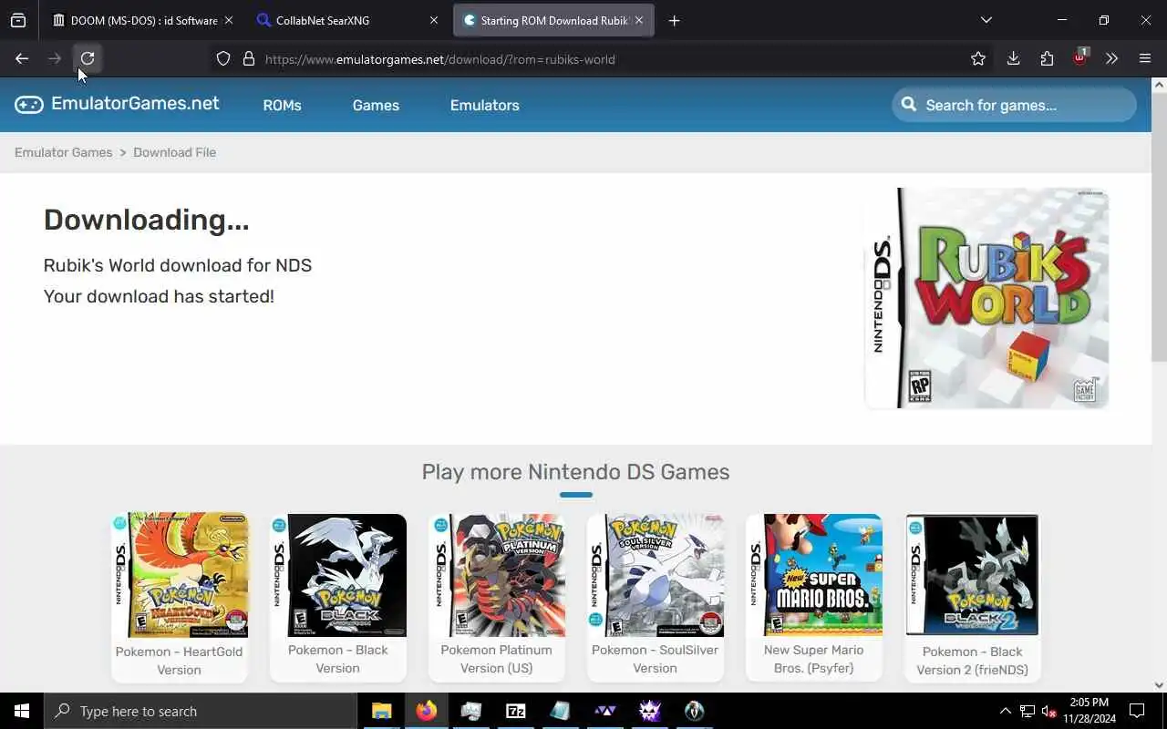Open the ROMs menu item
The height and width of the screenshot is (729, 1167).
coord(282,105)
